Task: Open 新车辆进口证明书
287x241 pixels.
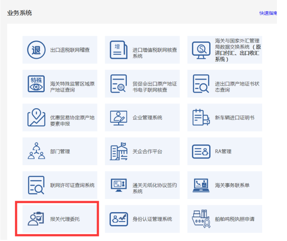Action: 225,117
